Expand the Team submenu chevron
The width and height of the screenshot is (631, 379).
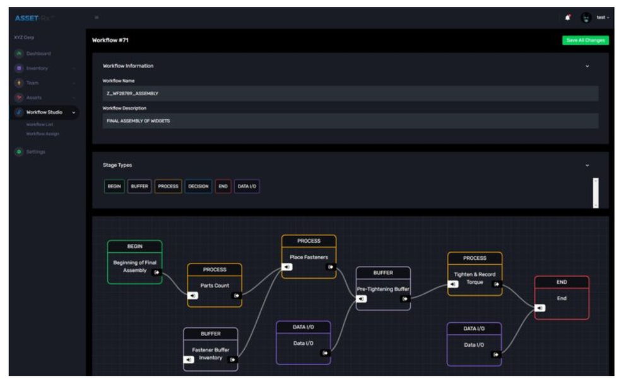click(74, 83)
